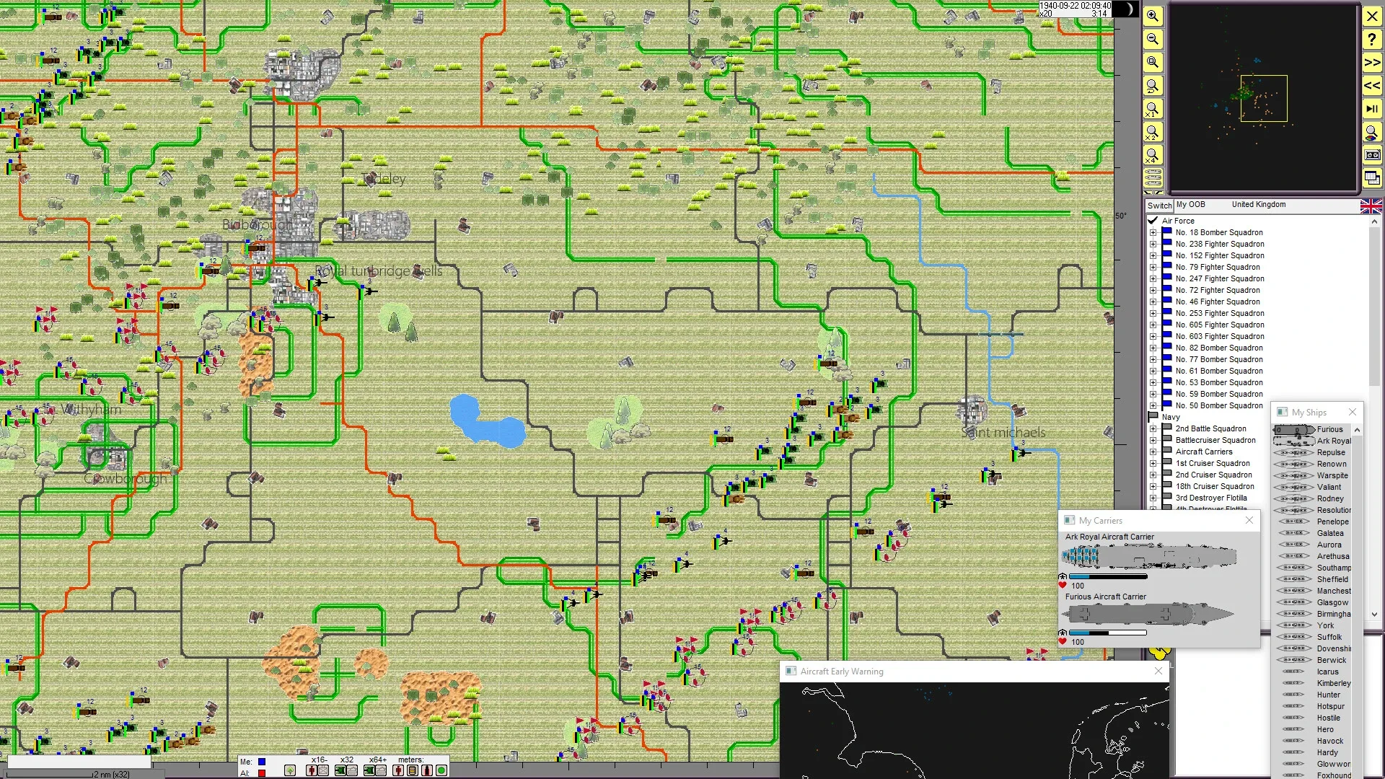Toggle the tree display icon in status bar
This screenshot has height=779, width=1385.
(x=290, y=770)
